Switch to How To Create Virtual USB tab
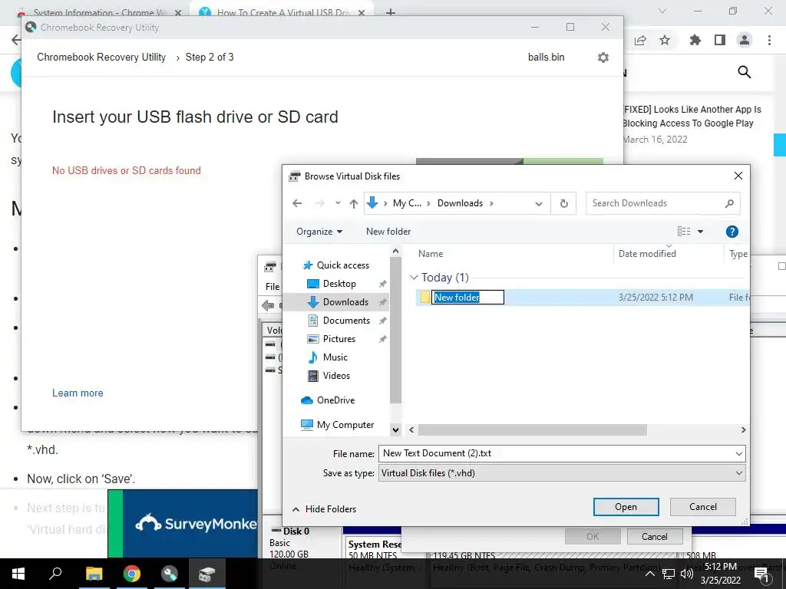 (x=282, y=12)
